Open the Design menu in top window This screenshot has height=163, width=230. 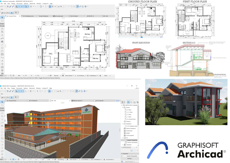point(13,3)
